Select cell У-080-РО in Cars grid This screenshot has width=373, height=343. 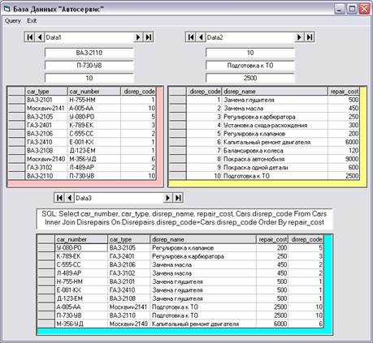(94, 117)
